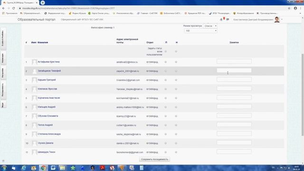Open the messages chat icon in portal header

[x=228, y=19]
